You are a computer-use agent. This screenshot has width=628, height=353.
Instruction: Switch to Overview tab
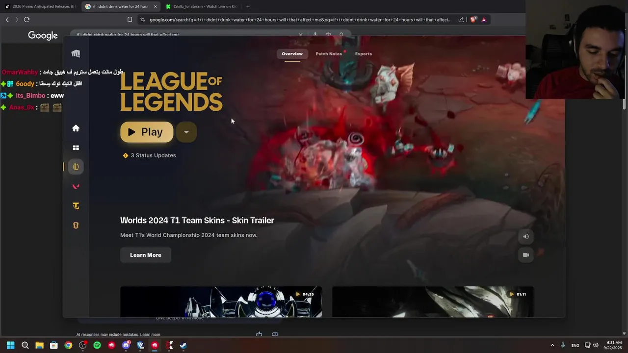(x=292, y=54)
